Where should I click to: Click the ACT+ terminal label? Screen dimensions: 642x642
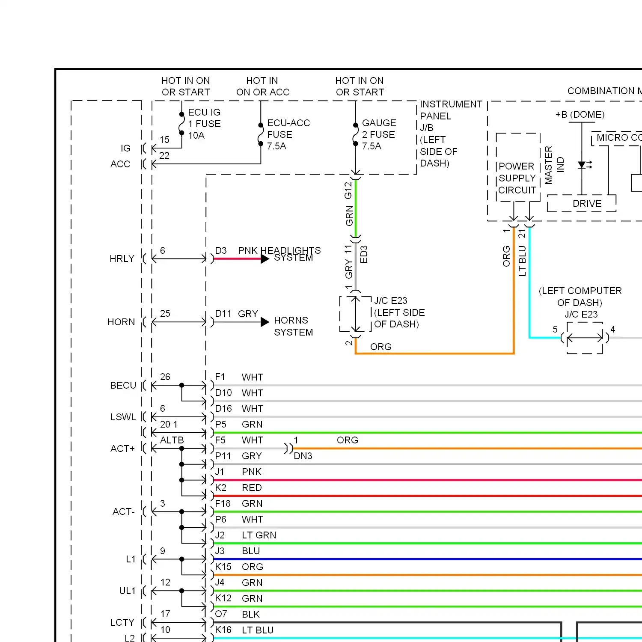click(122, 449)
